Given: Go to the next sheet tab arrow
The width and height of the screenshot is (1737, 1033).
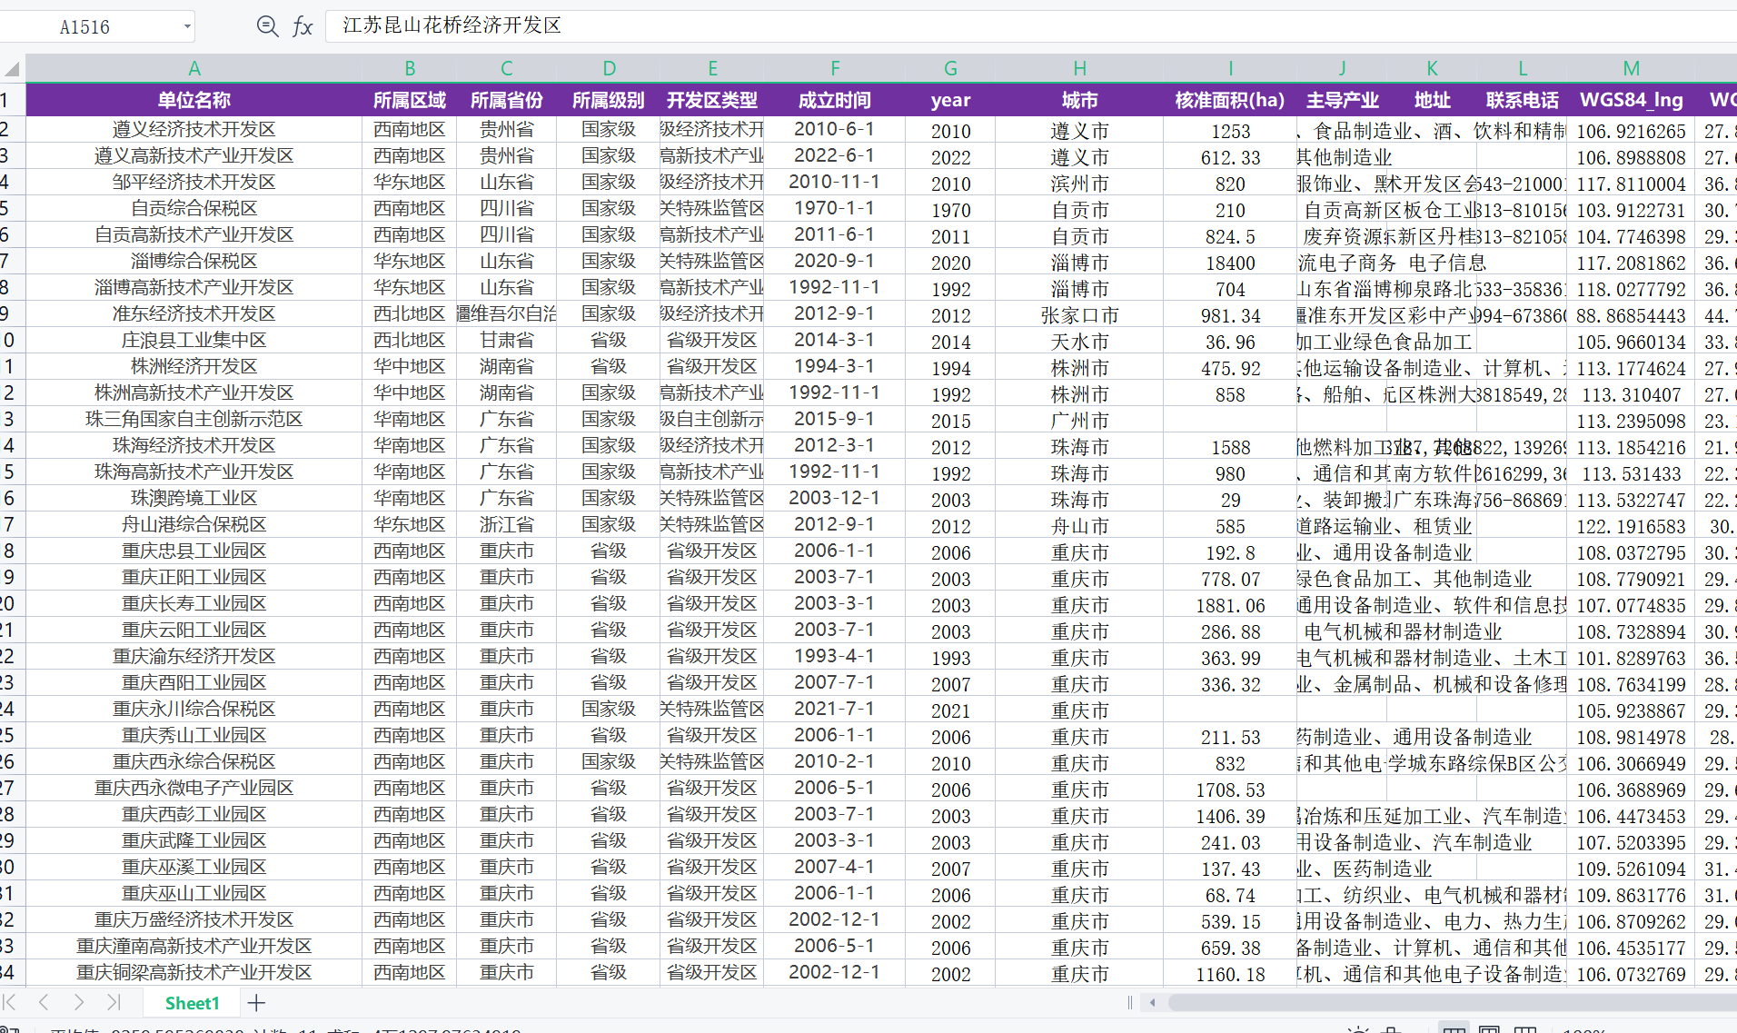Looking at the screenshot, I should (79, 1002).
